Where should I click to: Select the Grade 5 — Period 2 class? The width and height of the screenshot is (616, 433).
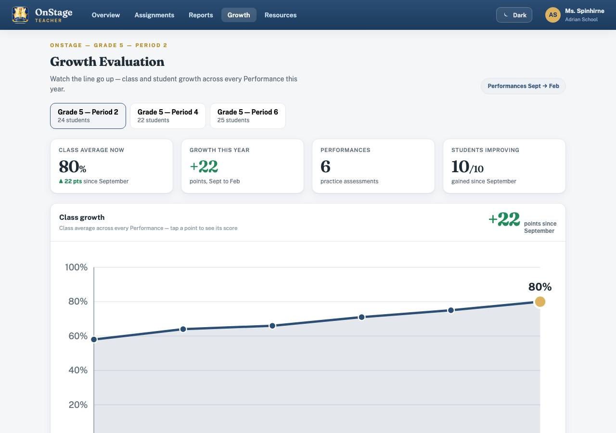tap(88, 116)
